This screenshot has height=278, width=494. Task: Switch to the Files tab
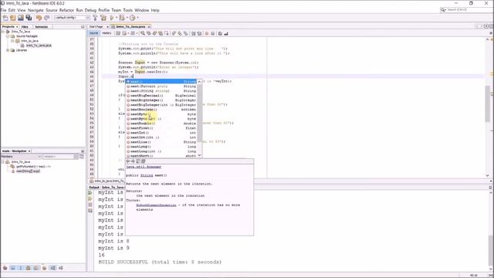click(25, 27)
